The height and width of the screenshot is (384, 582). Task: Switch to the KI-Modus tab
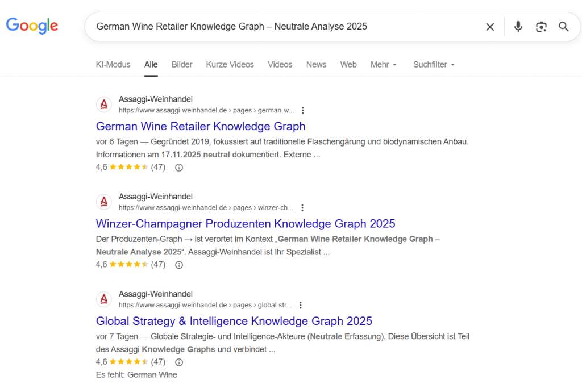pyautogui.click(x=113, y=65)
